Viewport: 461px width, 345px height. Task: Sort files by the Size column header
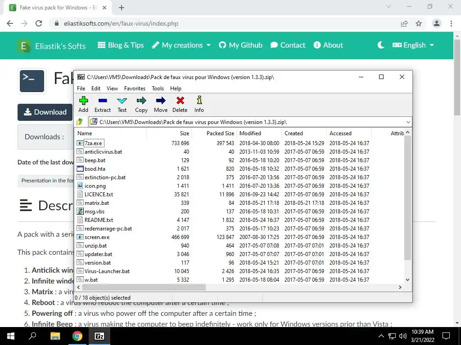click(169, 133)
